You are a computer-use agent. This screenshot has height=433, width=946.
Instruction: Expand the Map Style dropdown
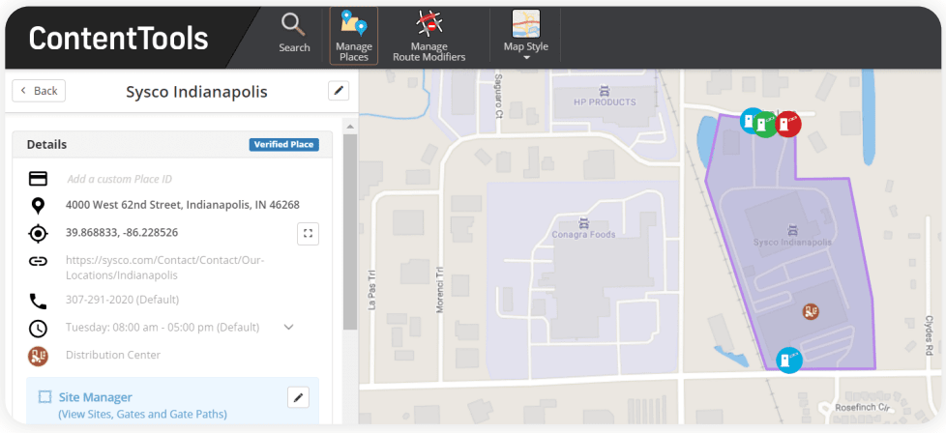[525, 36]
